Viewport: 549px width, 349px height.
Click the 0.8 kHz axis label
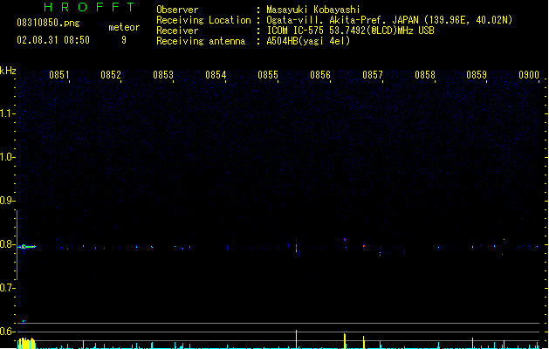(7, 244)
